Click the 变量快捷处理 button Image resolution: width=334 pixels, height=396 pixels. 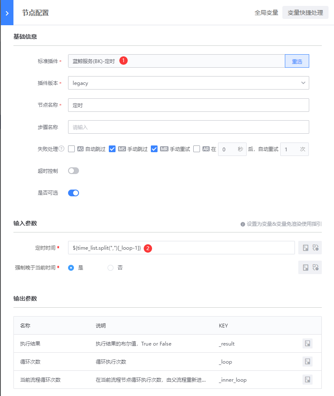305,13
